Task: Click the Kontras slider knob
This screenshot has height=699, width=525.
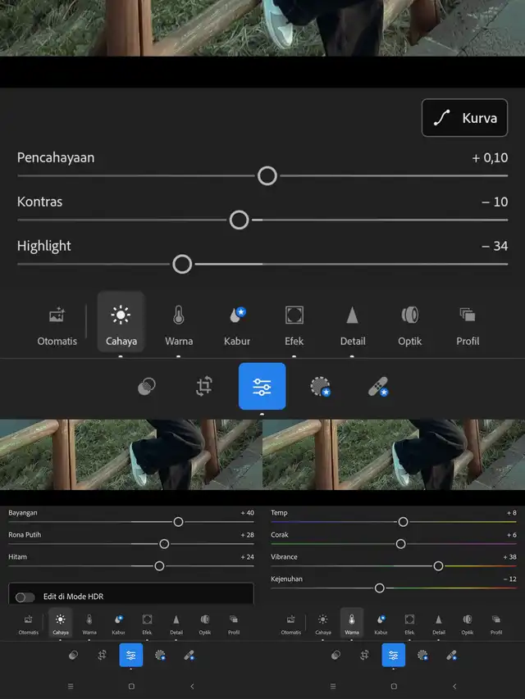Action: [x=239, y=220]
